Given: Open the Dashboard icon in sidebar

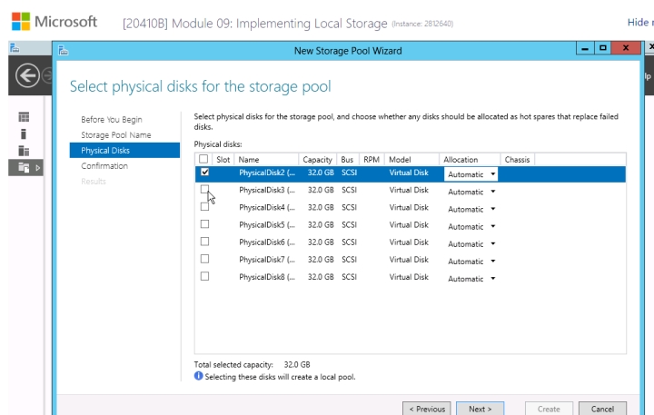Looking at the screenshot, I should click(24, 117).
